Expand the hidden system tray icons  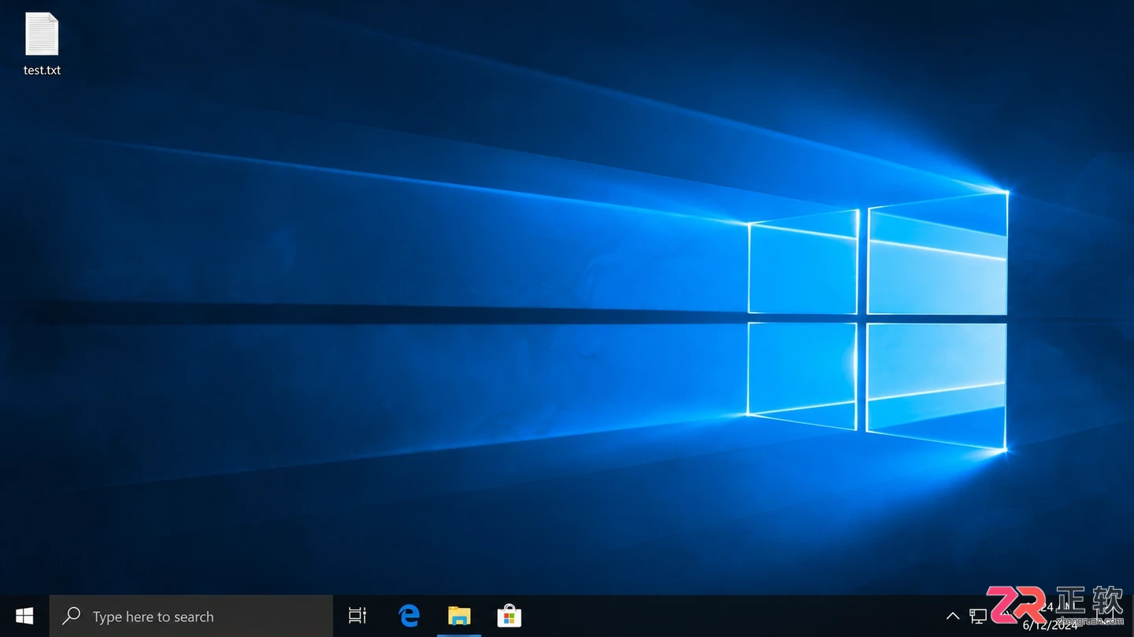pyautogui.click(x=952, y=616)
